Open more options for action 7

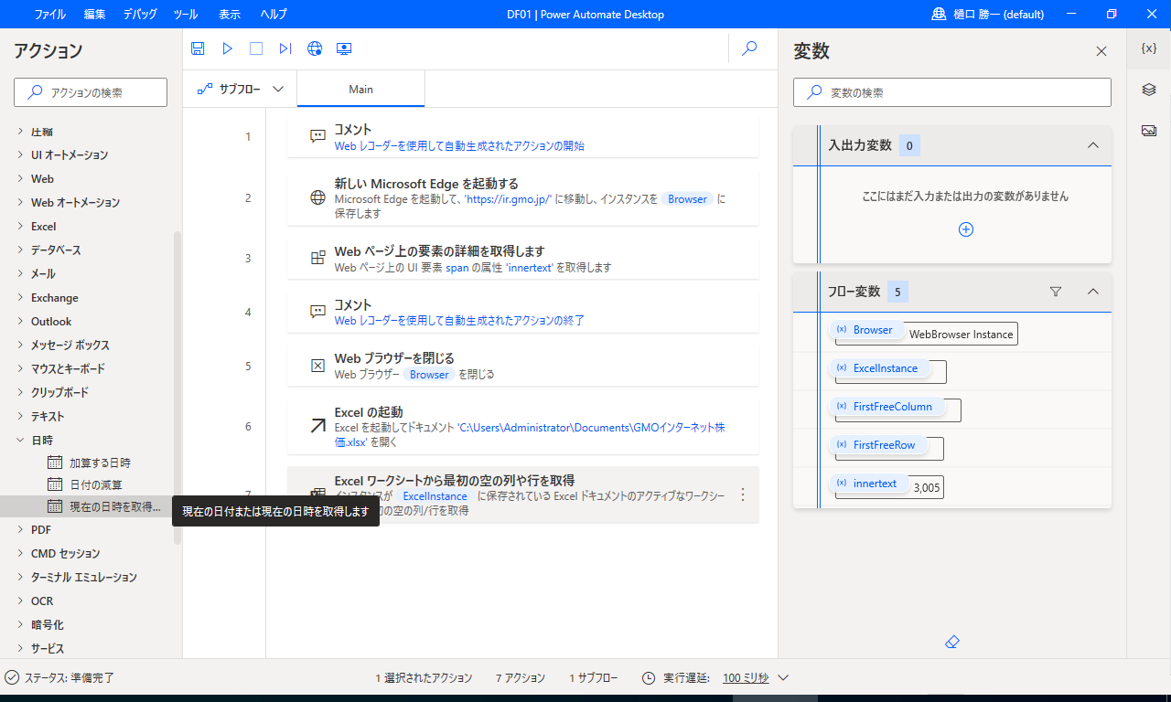tap(743, 495)
